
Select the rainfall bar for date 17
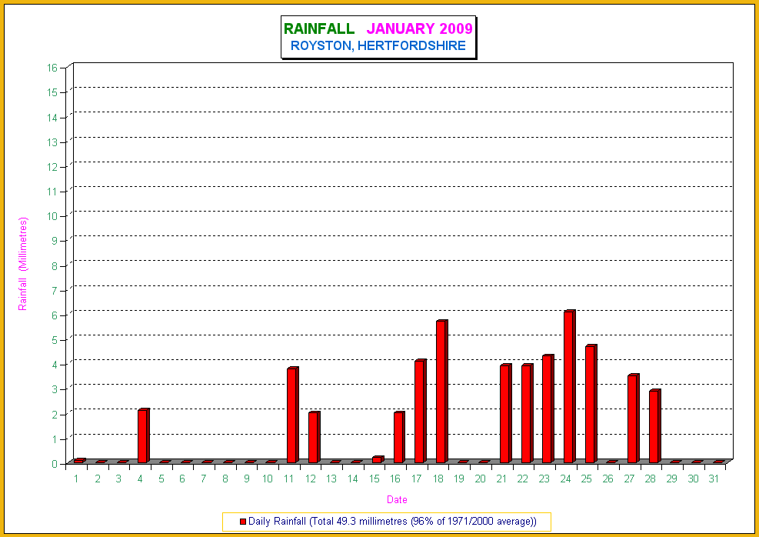point(421,411)
